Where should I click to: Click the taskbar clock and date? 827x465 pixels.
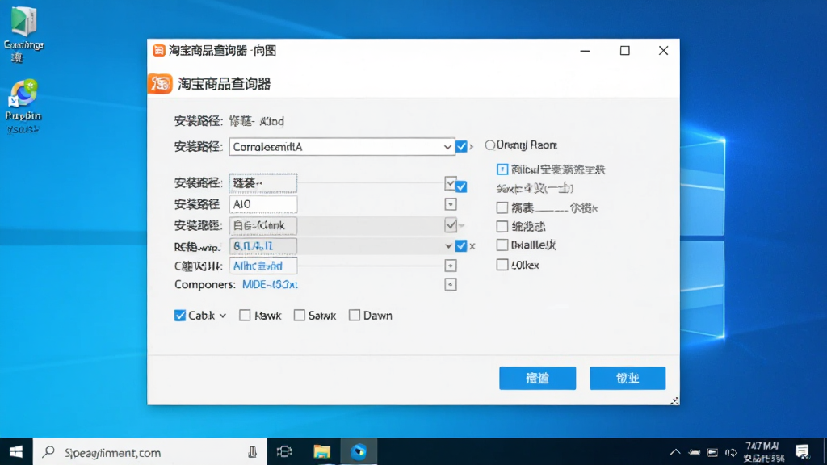pyautogui.click(x=762, y=452)
